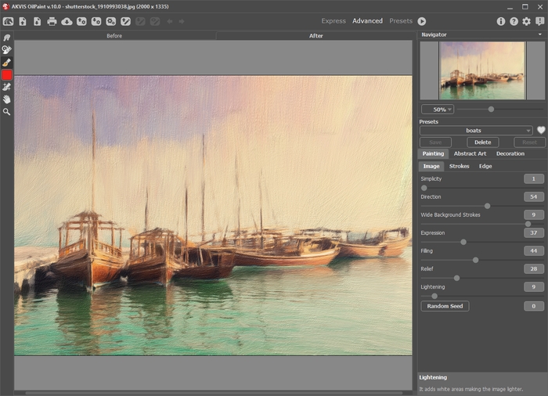Click the cloud download publish icon
The image size is (548, 396).
67,21
